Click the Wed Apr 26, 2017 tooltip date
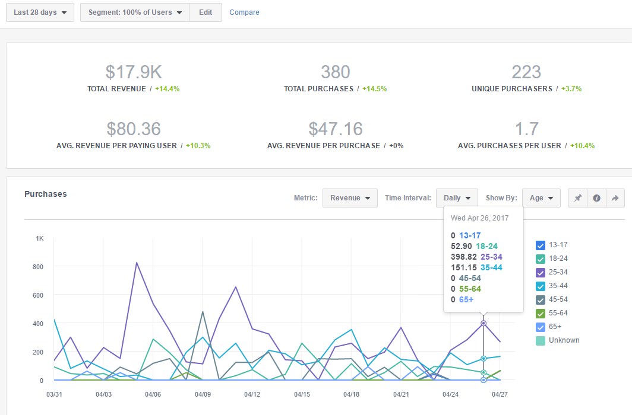 click(480, 218)
